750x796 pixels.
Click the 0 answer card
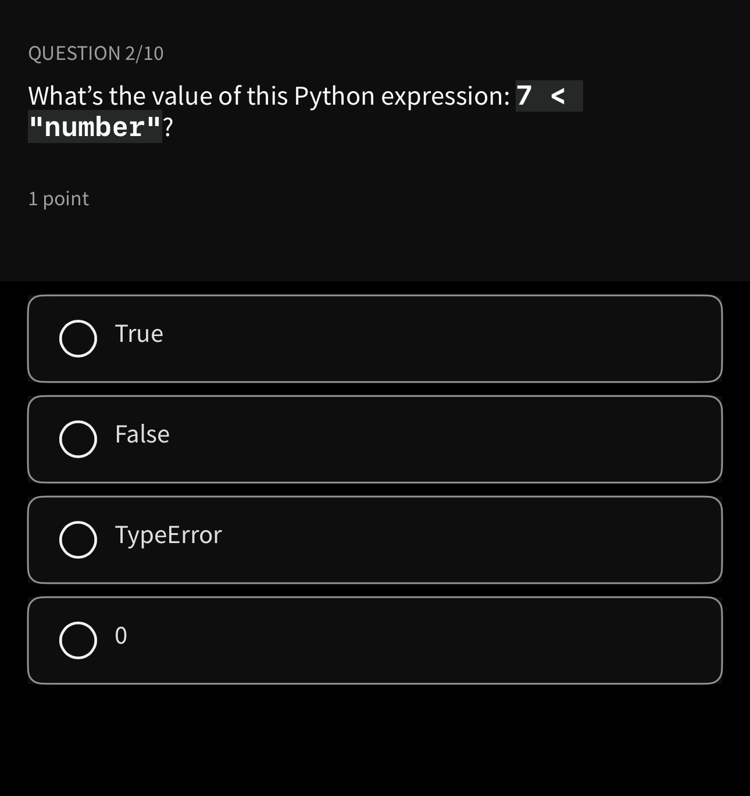pos(375,640)
